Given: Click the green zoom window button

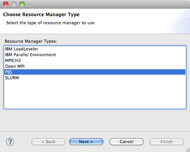Looking at the screenshot, I should pos(22,4).
